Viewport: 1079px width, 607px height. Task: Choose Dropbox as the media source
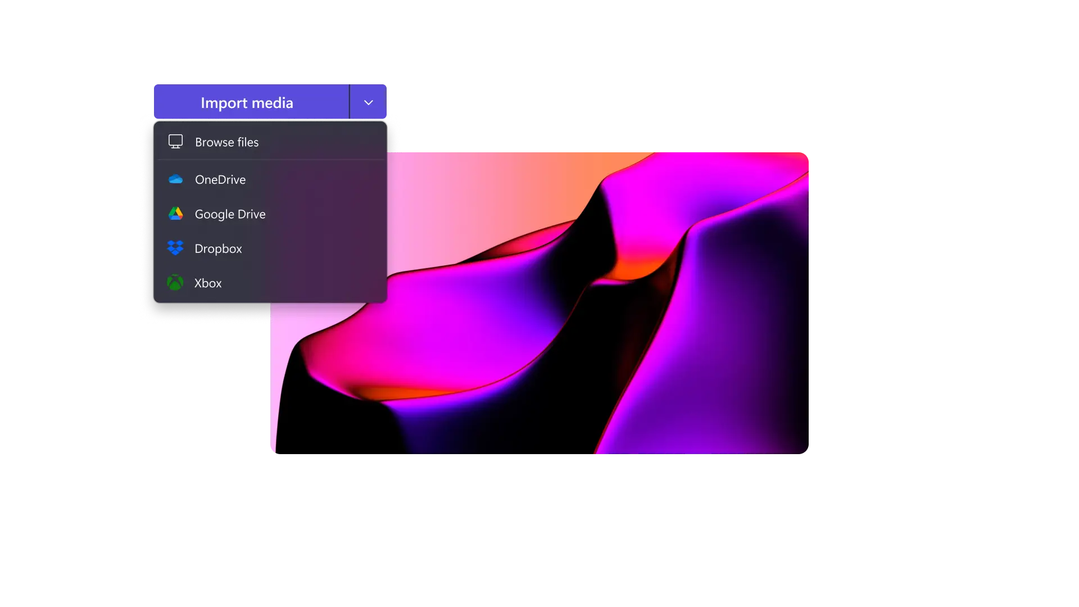pos(219,248)
